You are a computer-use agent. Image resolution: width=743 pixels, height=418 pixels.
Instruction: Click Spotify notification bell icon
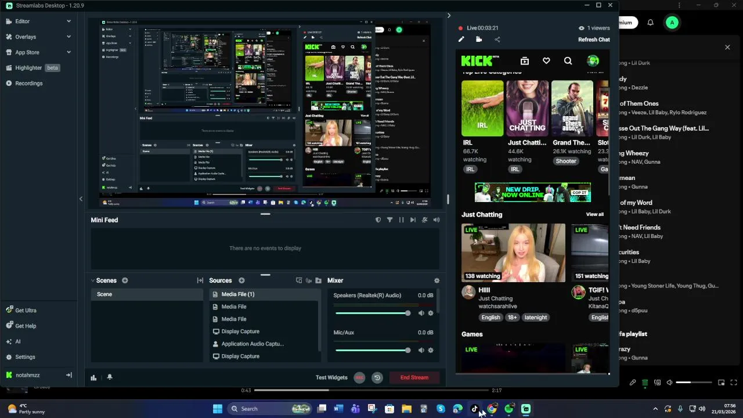[650, 23]
